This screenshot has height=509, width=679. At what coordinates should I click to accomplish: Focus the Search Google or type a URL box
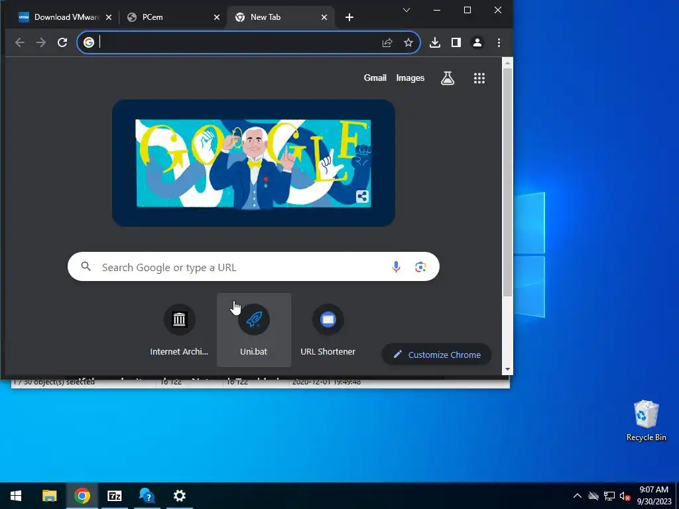click(x=253, y=266)
